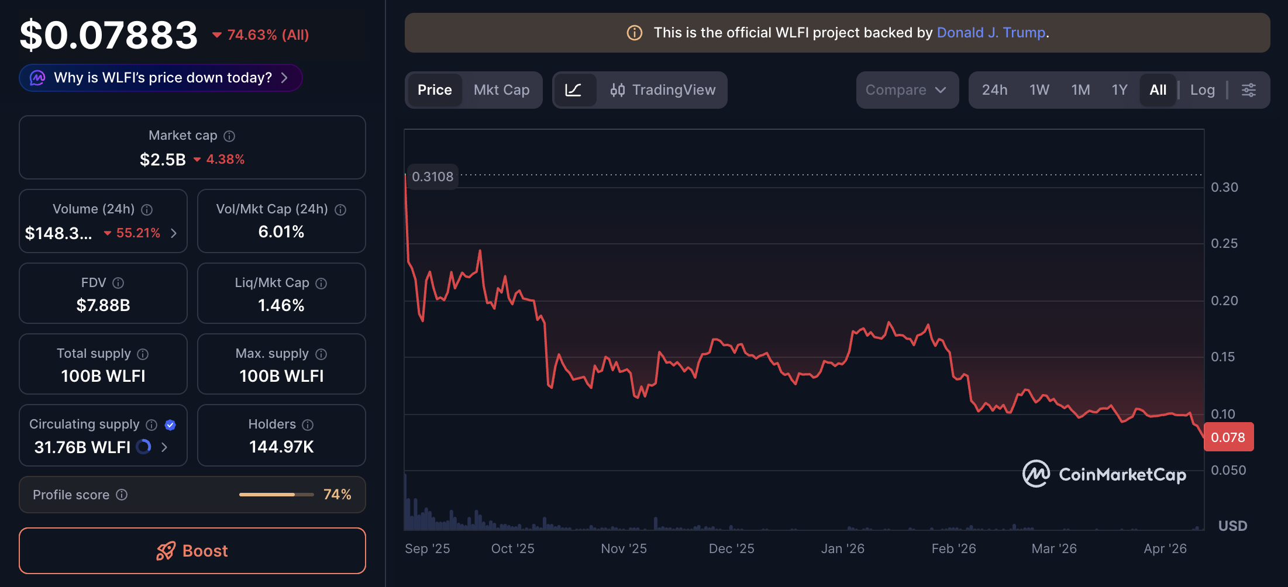The height and width of the screenshot is (587, 1288).
Task: Switch to TradingView candlestick chart
Action: click(664, 90)
